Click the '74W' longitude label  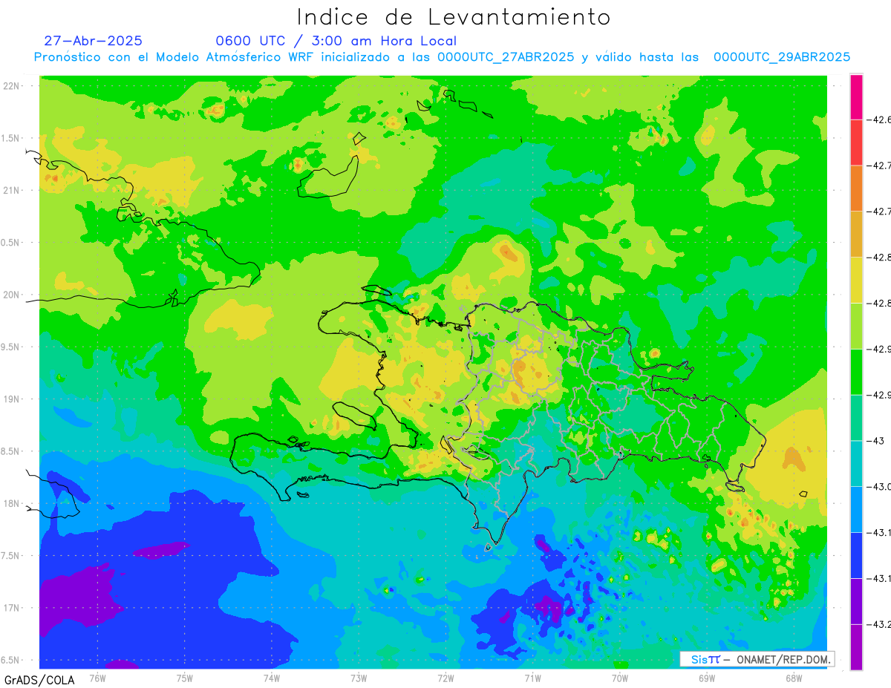point(272,678)
